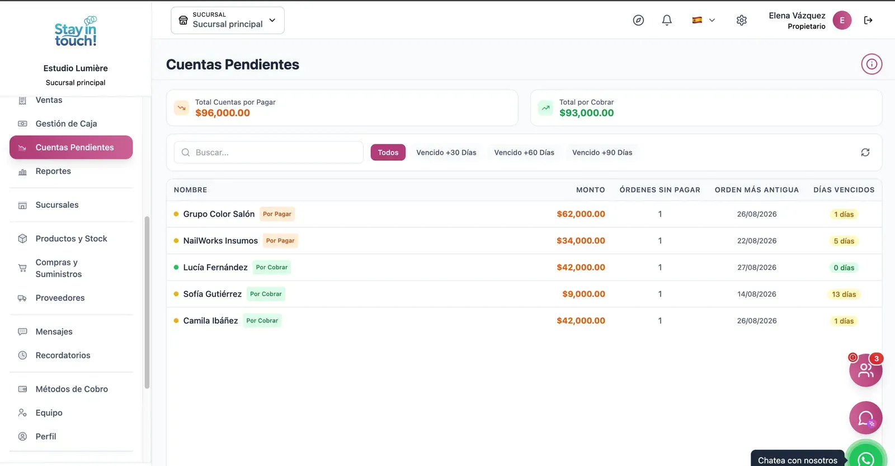Open the NailWorks Insumos row
Screen dimensions: 895x466
pyautogui.click(x=524, y=241)
